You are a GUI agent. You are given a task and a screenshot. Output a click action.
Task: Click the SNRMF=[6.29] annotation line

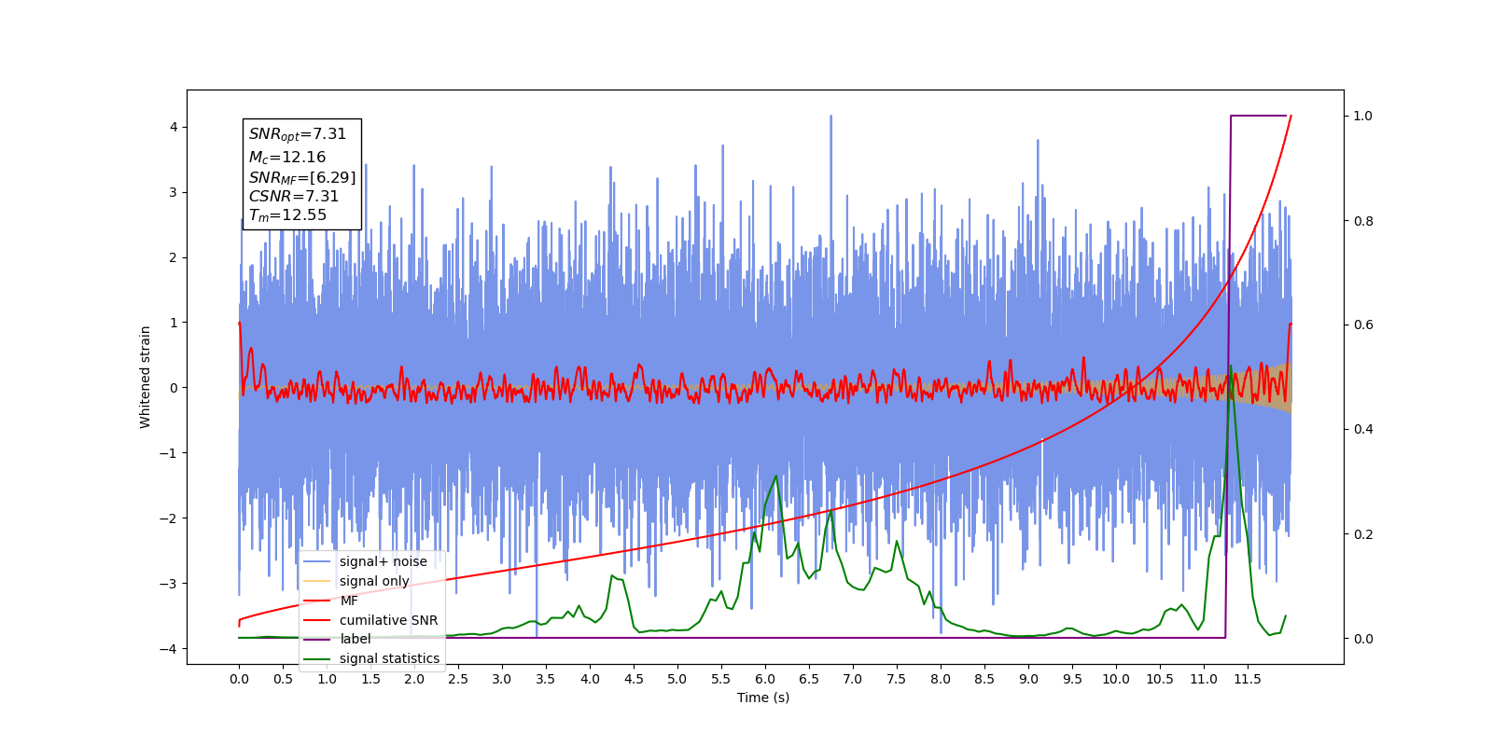point(302,177)
